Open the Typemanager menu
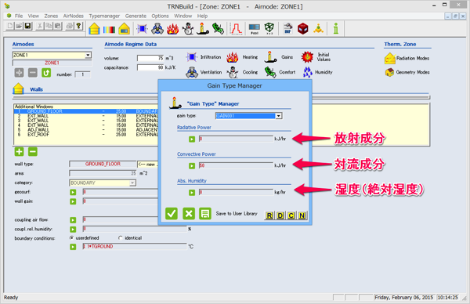Viewport: 470px width, 304px height. tap(104, 16)
